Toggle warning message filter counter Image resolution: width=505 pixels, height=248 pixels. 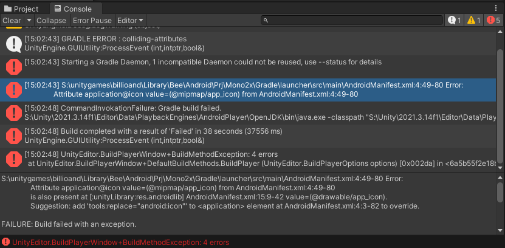(x=475, y=21)
